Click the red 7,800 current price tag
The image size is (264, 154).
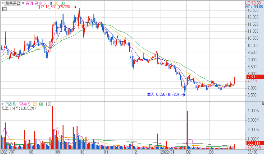coord(255,77)
